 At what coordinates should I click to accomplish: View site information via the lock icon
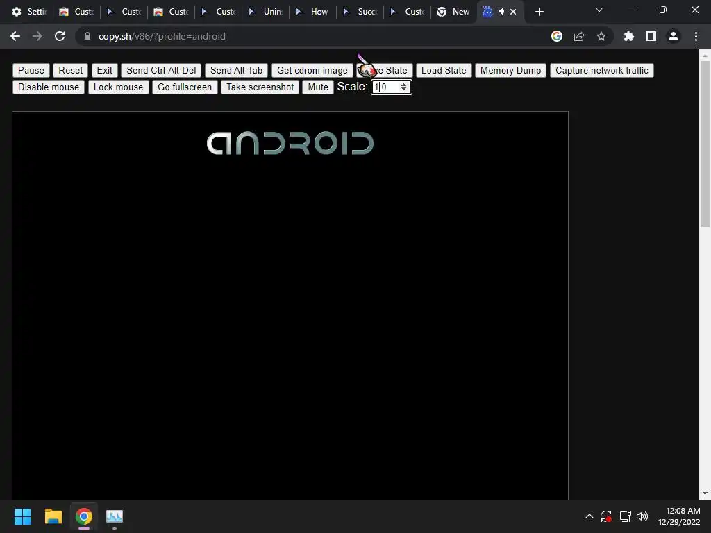(x=87, y=36)
